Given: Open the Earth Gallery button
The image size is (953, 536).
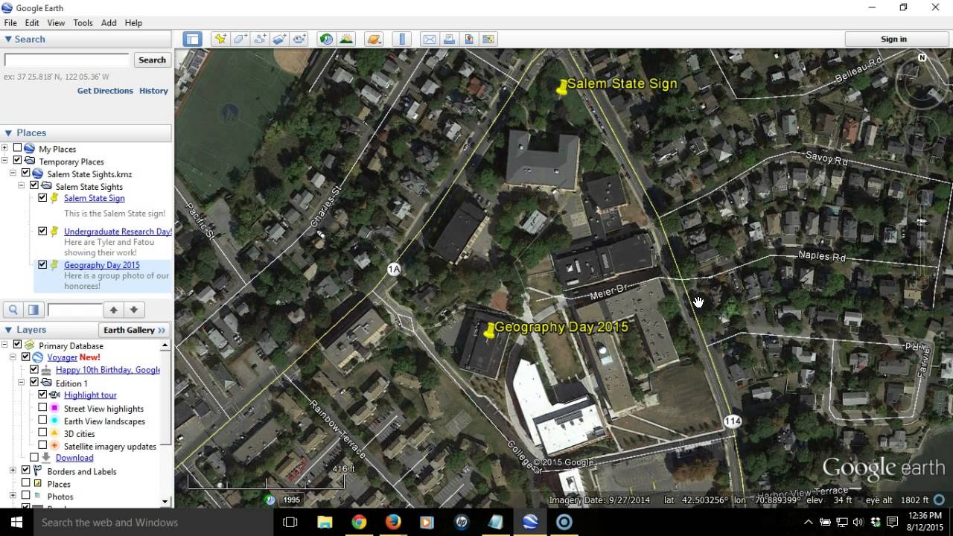Looking at the screenshot, I should pyautogui.click(x=134, y=330).
